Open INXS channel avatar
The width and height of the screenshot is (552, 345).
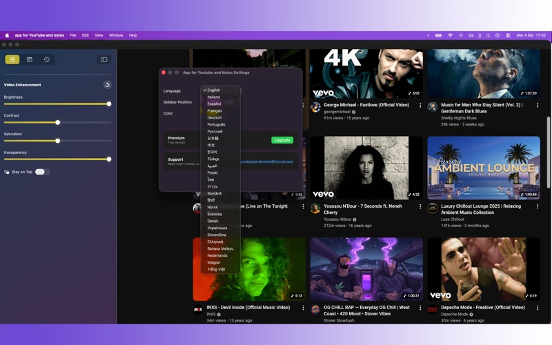click(198, 309)
